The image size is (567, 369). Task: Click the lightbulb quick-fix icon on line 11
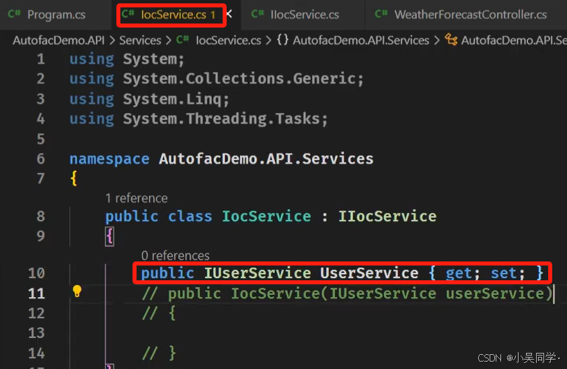77,291
